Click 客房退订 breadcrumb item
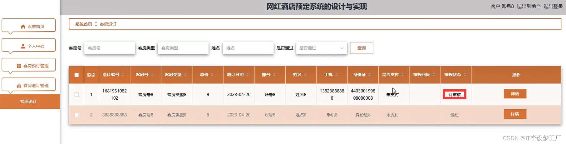The height and width of the screenshot is (144, 566). click(x=108, y=24)
